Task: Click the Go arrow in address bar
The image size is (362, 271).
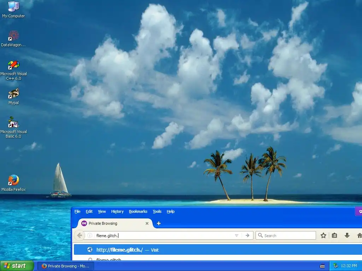Action: (x=247, y=235)
